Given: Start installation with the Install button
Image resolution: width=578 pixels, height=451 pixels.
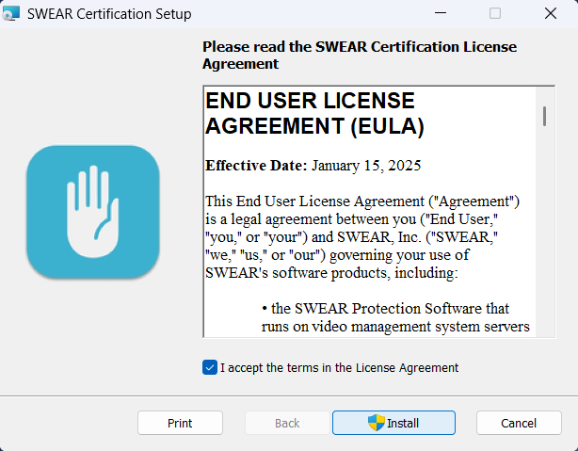Looking at the screenshot, I should [393, 423].
